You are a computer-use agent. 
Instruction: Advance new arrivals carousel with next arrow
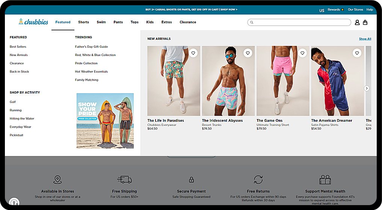pos(367,88)
